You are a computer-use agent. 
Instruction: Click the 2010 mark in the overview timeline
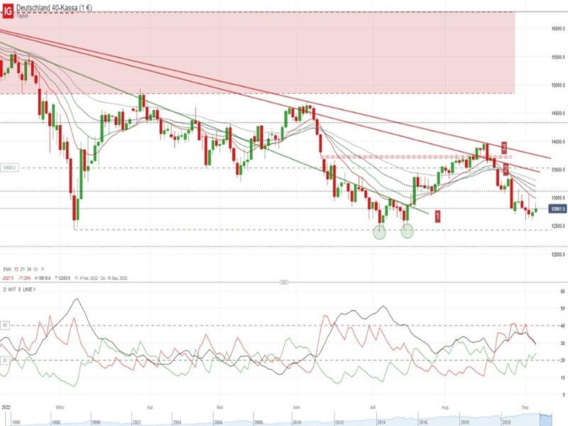(297, 422)
